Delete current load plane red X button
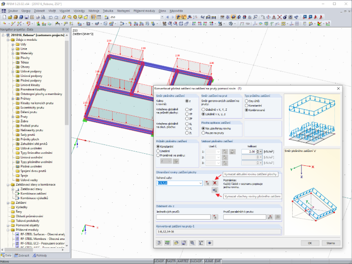This screenshot has height=264, width=352. pos(215,183)
